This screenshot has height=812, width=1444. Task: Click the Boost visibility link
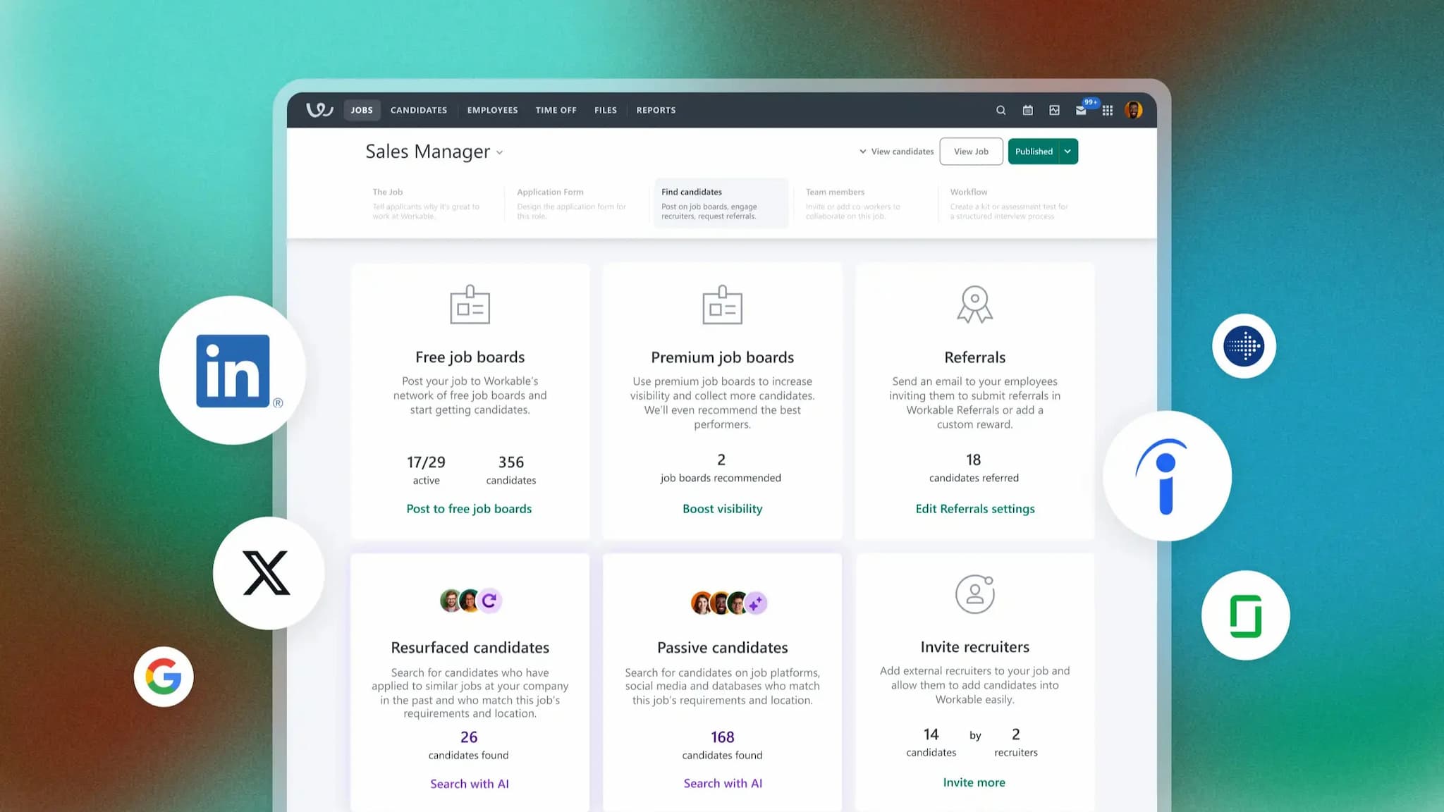click(722, 509)
